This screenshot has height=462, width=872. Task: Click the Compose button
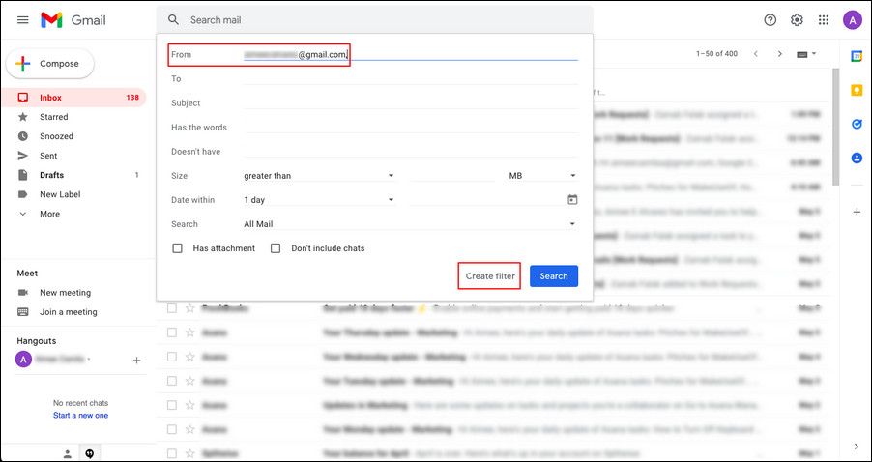50,64
